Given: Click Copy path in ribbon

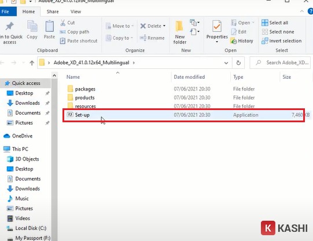Looking at the screenshot, I should click(75, 32).
